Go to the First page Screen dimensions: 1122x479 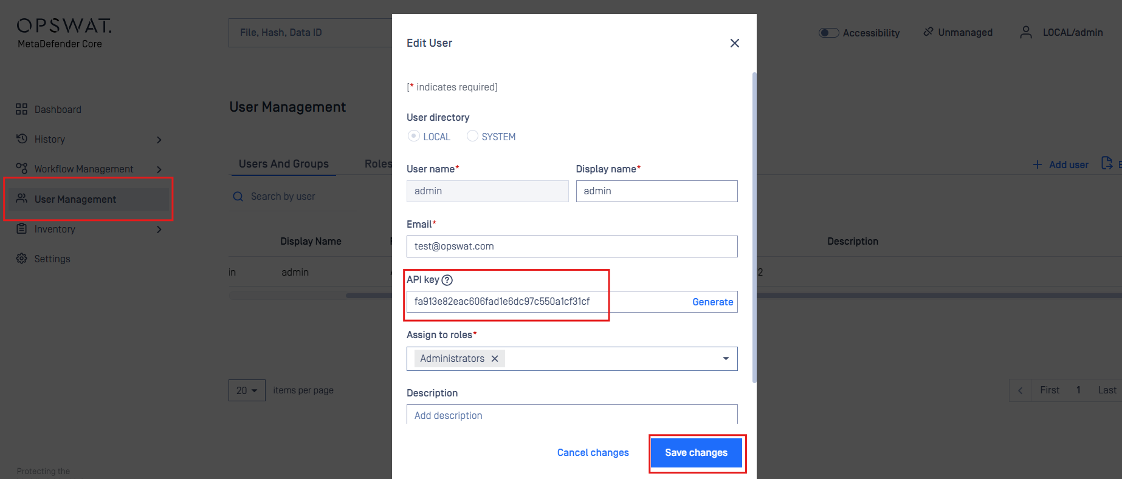(1050, 390)
